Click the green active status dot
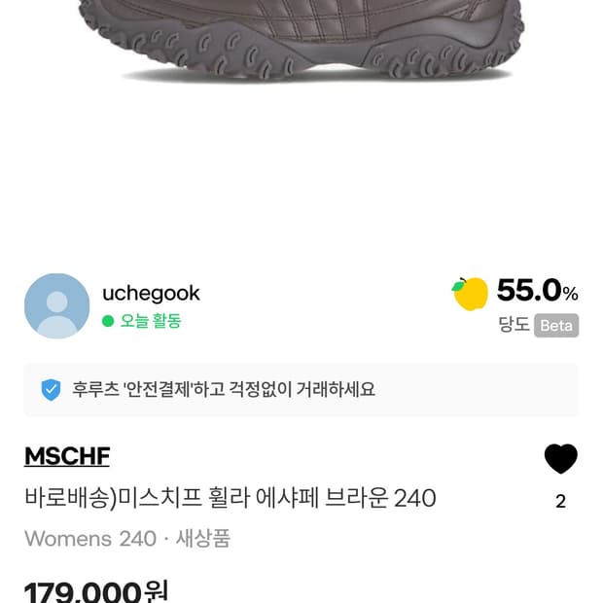Screen dimensions: 603x603 pyautogui.click(x=108, y=321)
